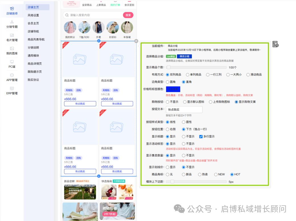The image size is (296, 221).
Task: Choose 滑动商品 layout option
Action: (x=248, y=75)
